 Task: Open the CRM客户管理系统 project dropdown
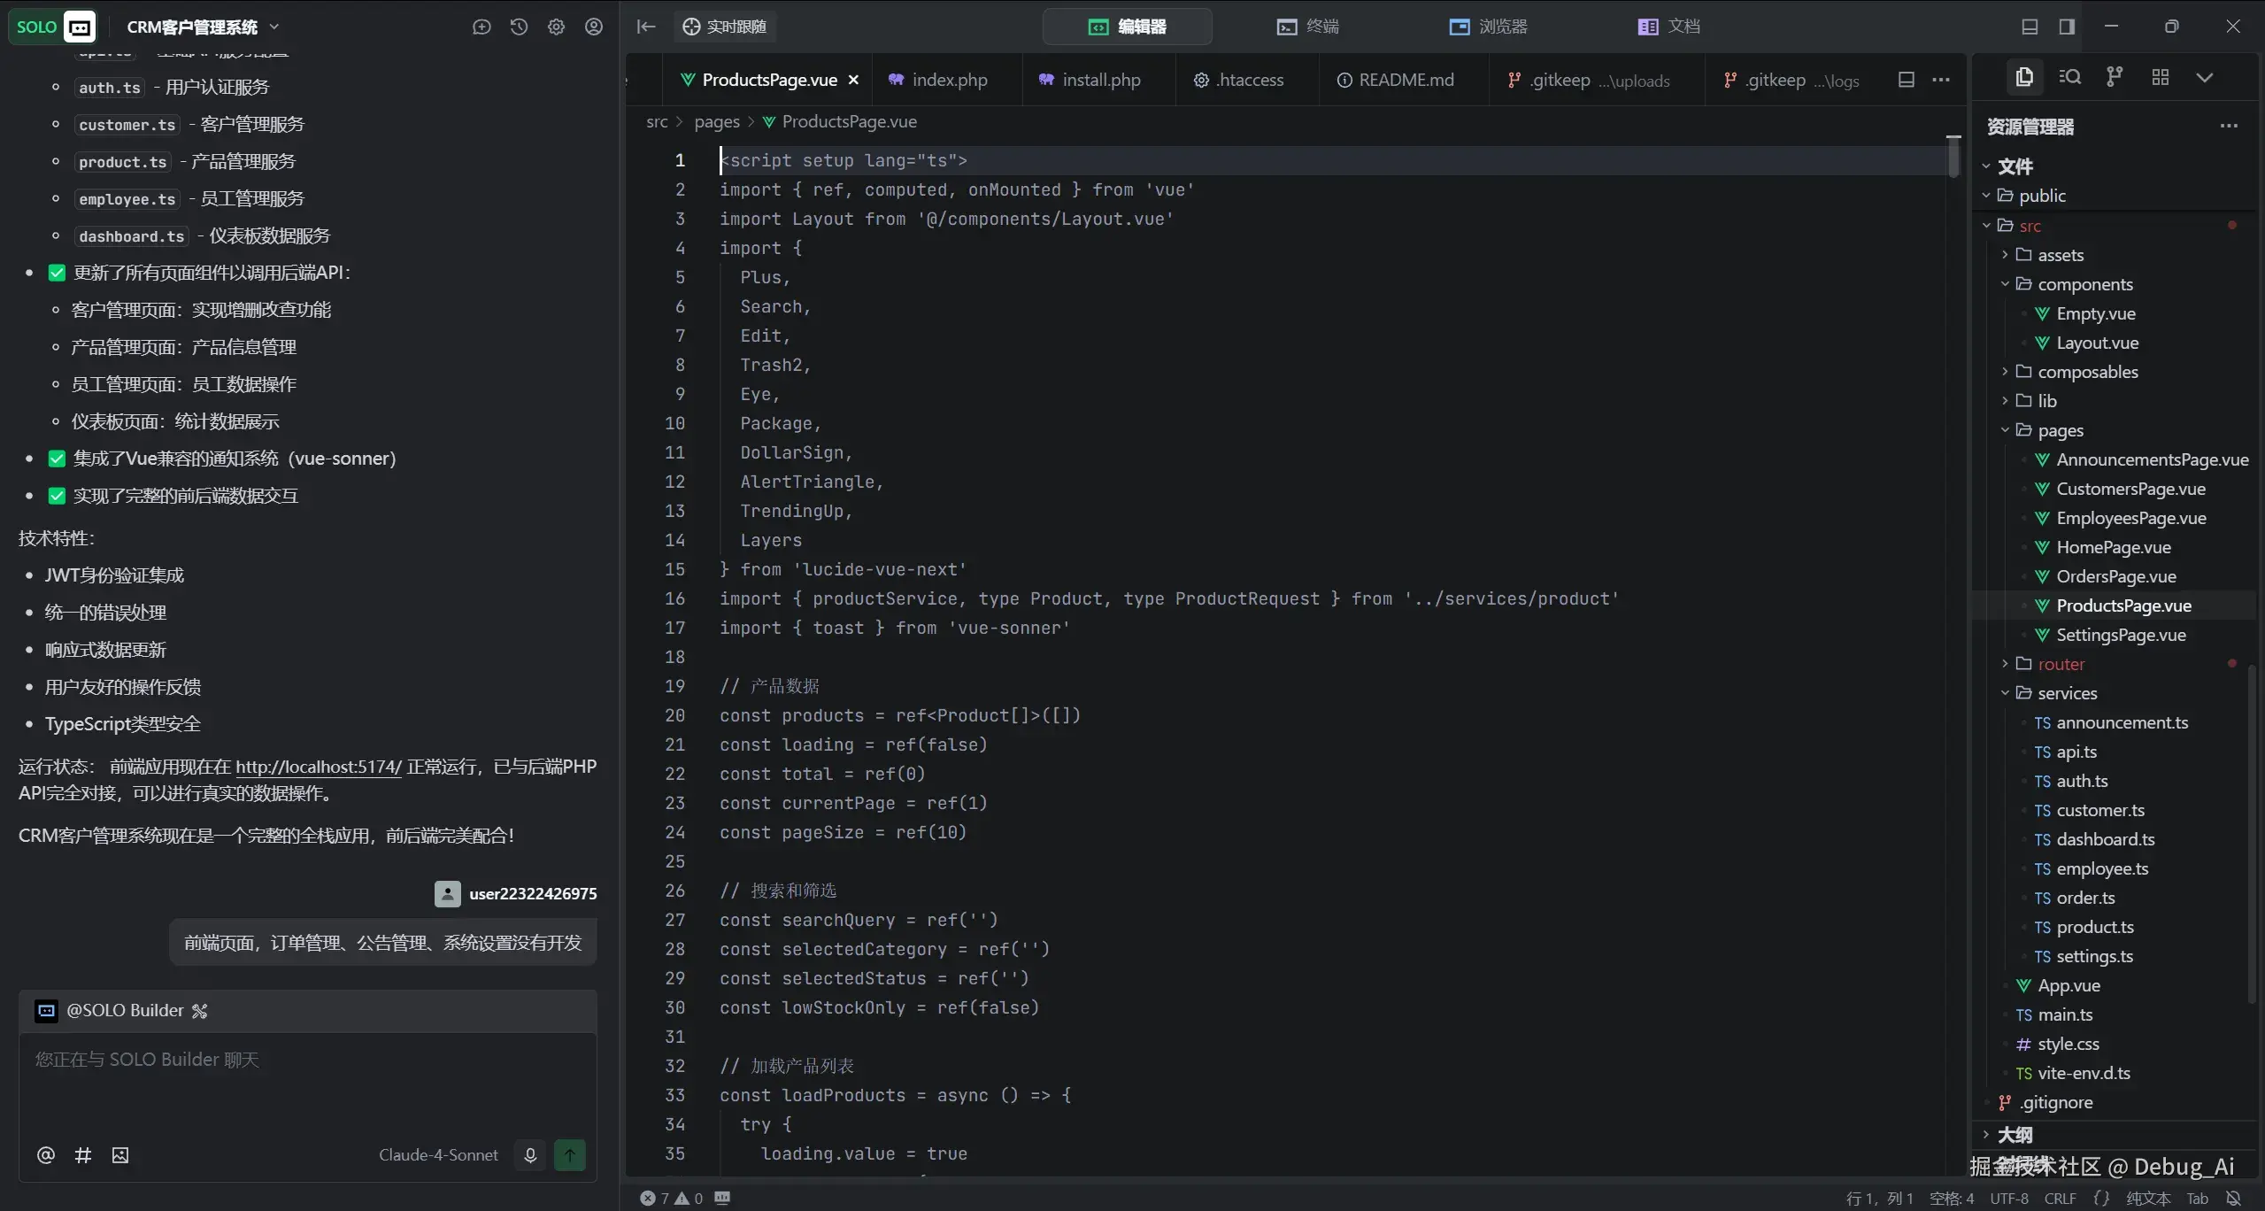(203, 27)
